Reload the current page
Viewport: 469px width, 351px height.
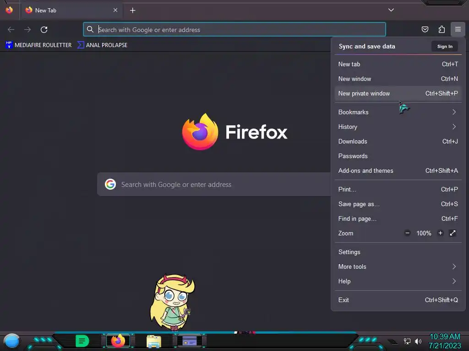[44, 30]
